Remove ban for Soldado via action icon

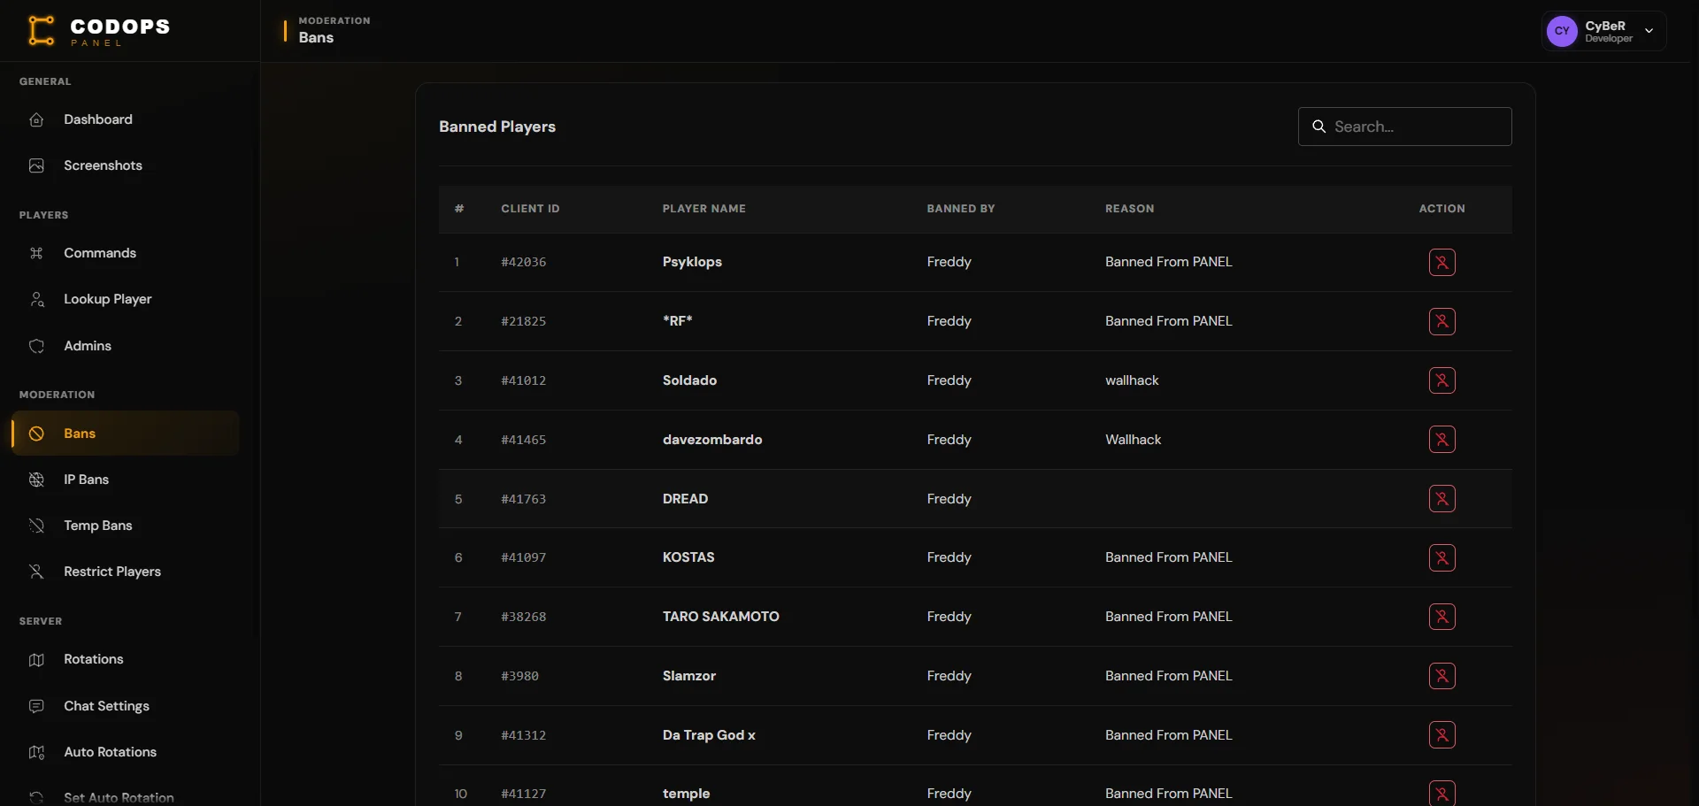pyautogui.click(x=1441, y=380)
